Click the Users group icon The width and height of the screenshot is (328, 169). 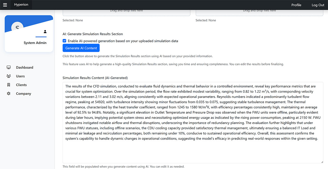tap(9, 76)
